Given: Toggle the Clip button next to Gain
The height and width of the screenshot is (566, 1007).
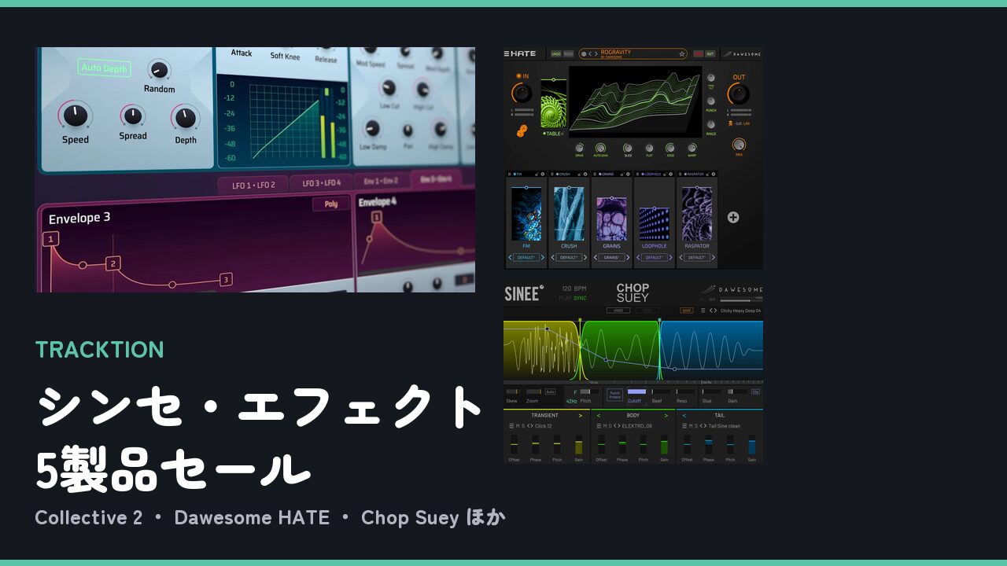Looking at the screenshot, I should 755,391.
